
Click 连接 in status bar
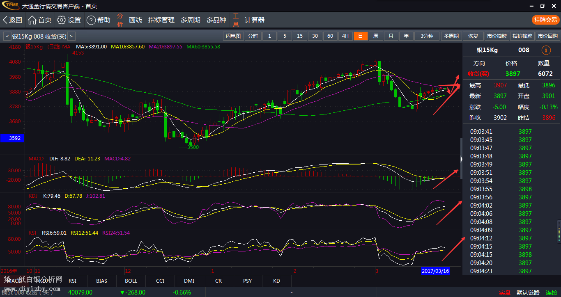pos(552,292)
